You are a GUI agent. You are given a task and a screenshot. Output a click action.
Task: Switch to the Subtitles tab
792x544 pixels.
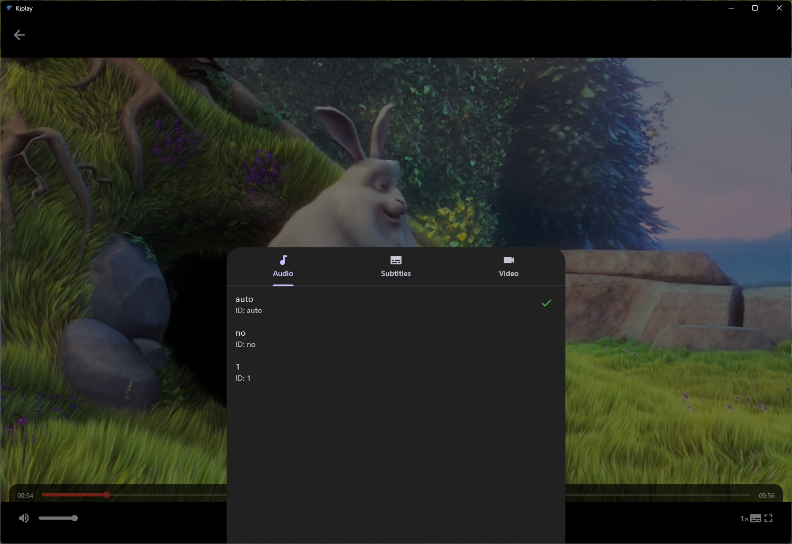click(396, 273)
